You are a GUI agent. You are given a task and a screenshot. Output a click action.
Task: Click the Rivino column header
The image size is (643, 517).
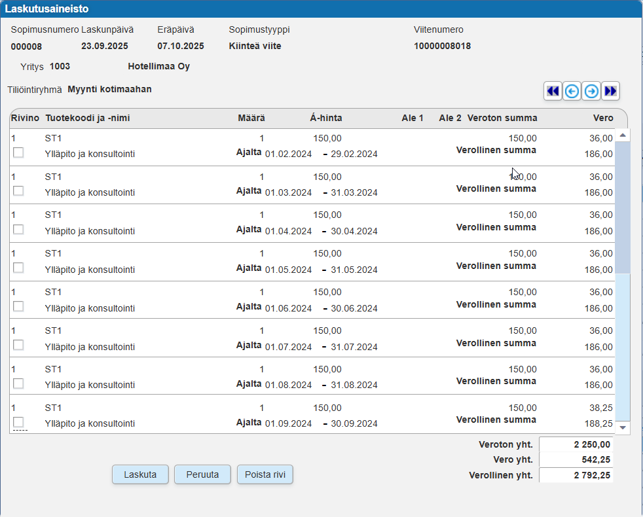point(25,118)
